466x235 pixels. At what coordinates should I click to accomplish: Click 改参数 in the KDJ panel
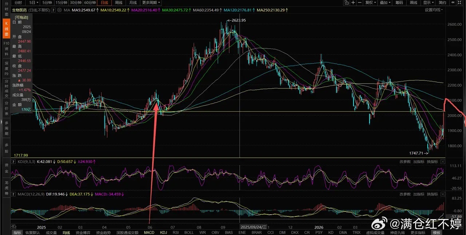pos(405,162)
